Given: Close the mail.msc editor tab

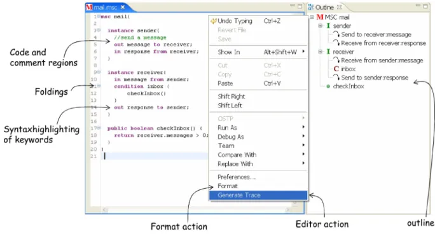Looking at the screenshot, I should point(123,7).
